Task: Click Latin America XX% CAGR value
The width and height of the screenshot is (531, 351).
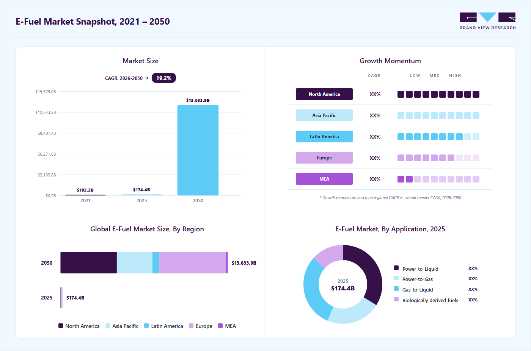Action: (375, 137)
